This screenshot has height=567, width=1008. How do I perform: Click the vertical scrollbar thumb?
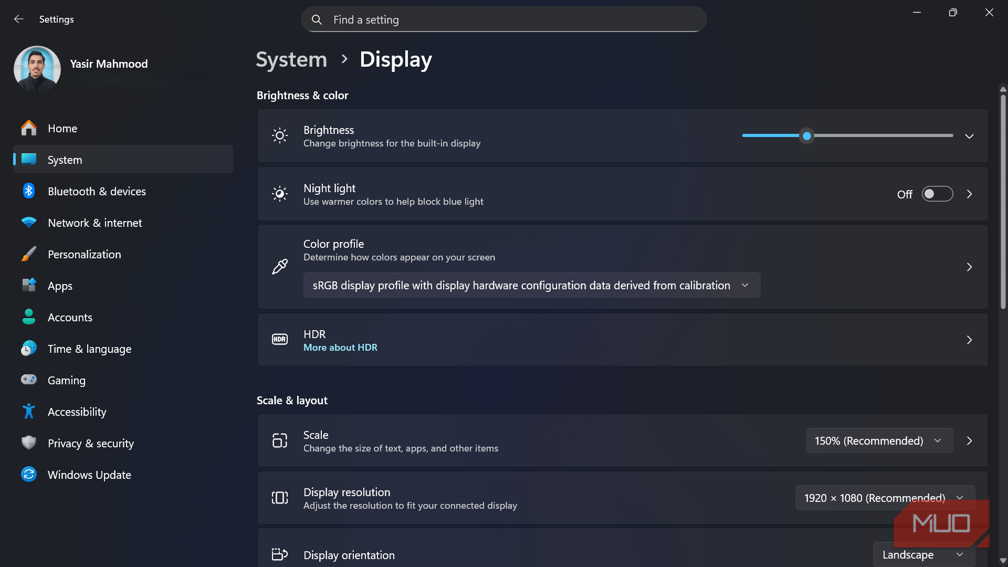pos(1003,202)
